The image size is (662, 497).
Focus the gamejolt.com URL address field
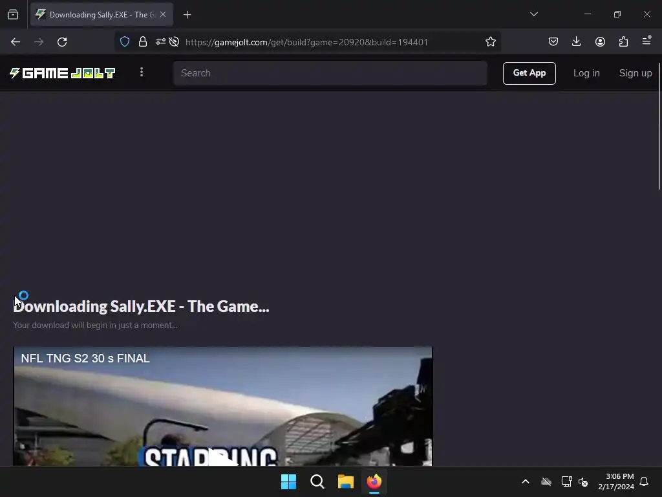click(306, 42)
